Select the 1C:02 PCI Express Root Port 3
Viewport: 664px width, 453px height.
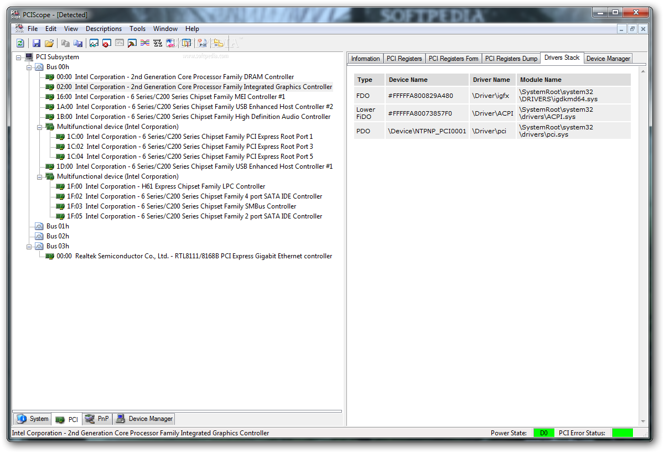click(190, 147)
